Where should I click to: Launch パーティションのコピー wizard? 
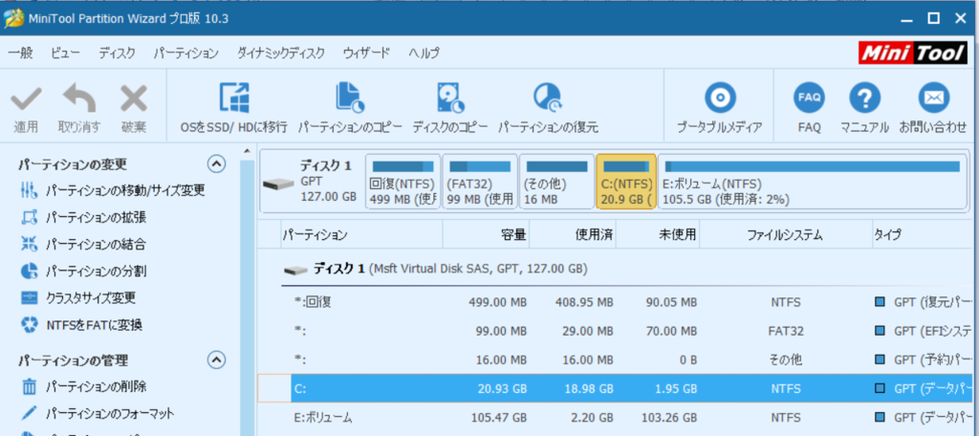click(350, 109)
